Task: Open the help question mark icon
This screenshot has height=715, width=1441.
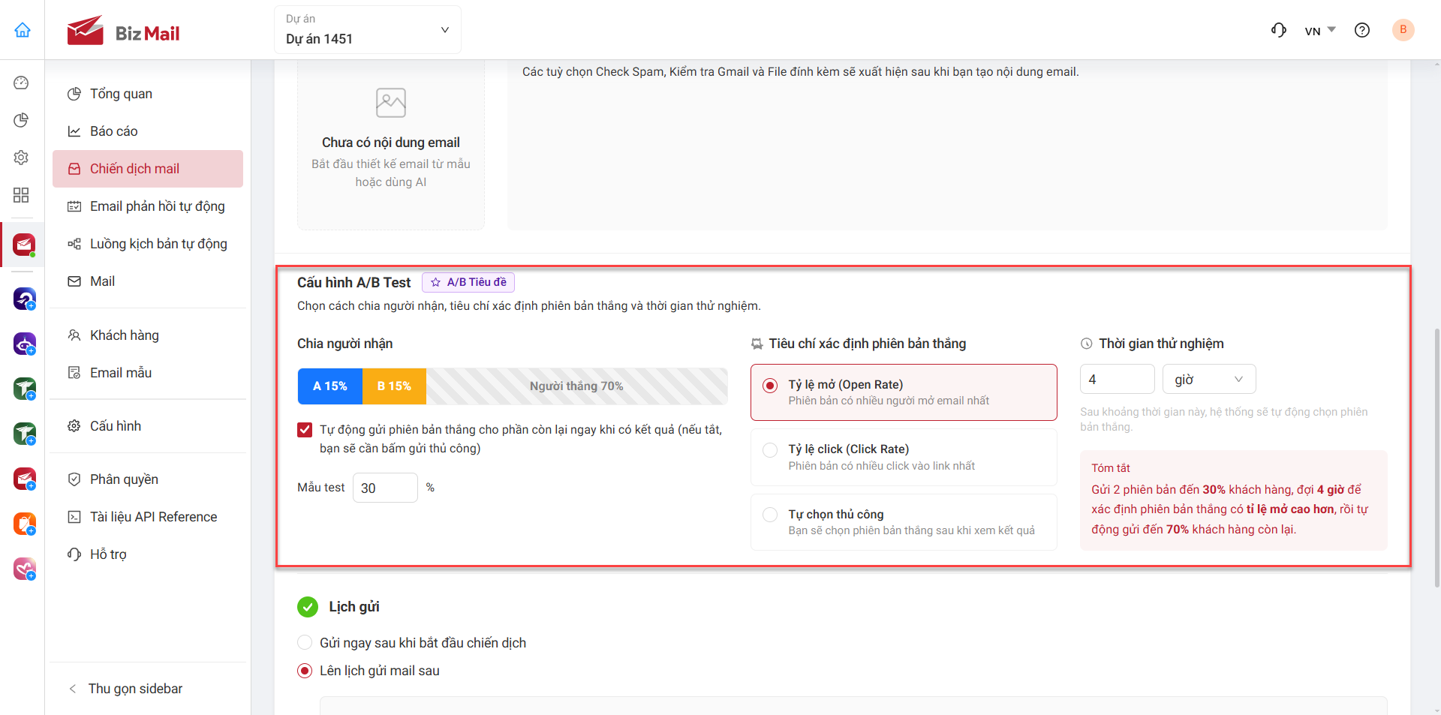Action: click(x=1362, y=30)
